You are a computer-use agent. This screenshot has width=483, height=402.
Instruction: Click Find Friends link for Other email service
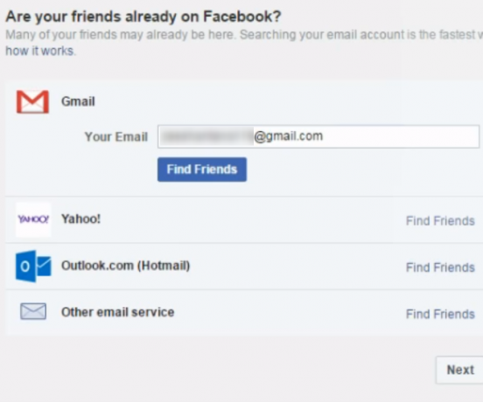click(440, 314)
